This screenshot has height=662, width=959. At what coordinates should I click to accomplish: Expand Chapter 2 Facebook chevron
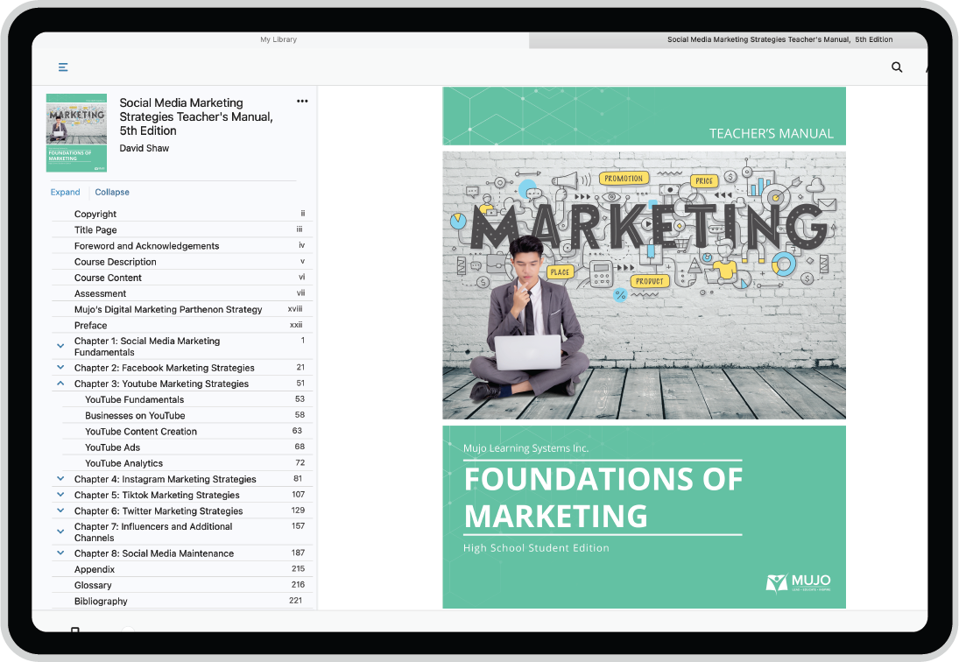(x=60, y=368)
